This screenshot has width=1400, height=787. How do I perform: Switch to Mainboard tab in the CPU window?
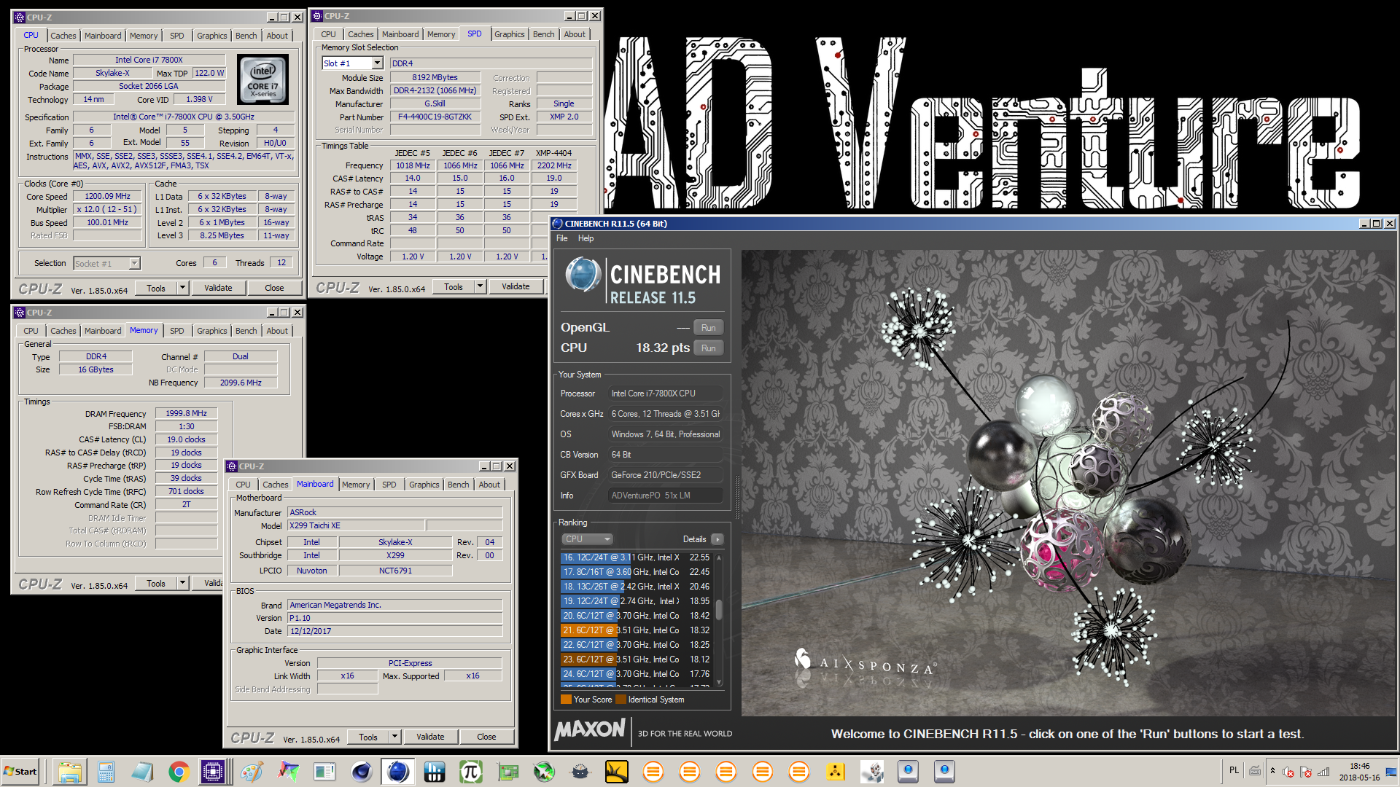pyautogui.click(x=103, y=36)
